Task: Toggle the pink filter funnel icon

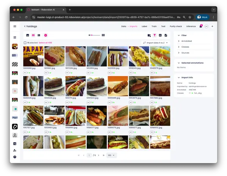Action: (155, 35)
